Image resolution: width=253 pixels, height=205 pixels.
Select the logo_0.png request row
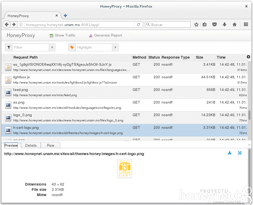tap(124, 118)
